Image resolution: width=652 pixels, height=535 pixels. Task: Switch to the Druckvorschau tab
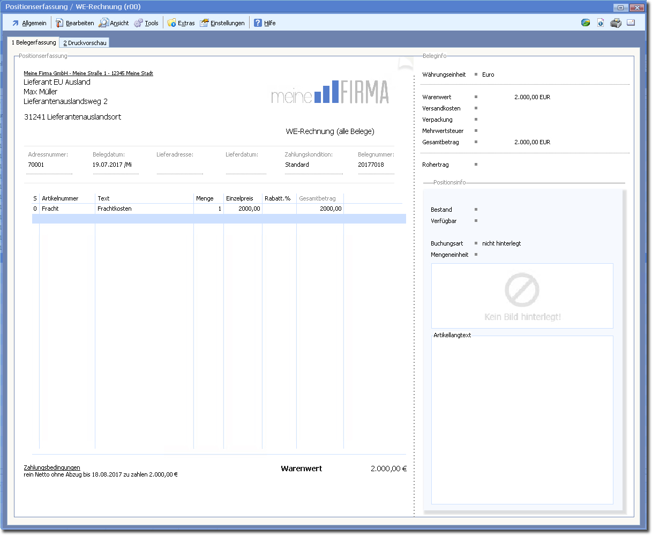tap(85, 43)
